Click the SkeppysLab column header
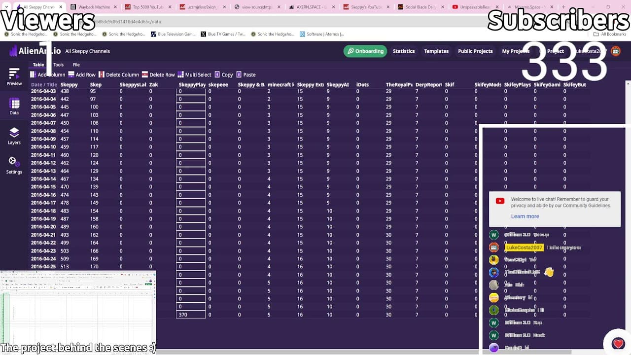 tap(133, 85)
